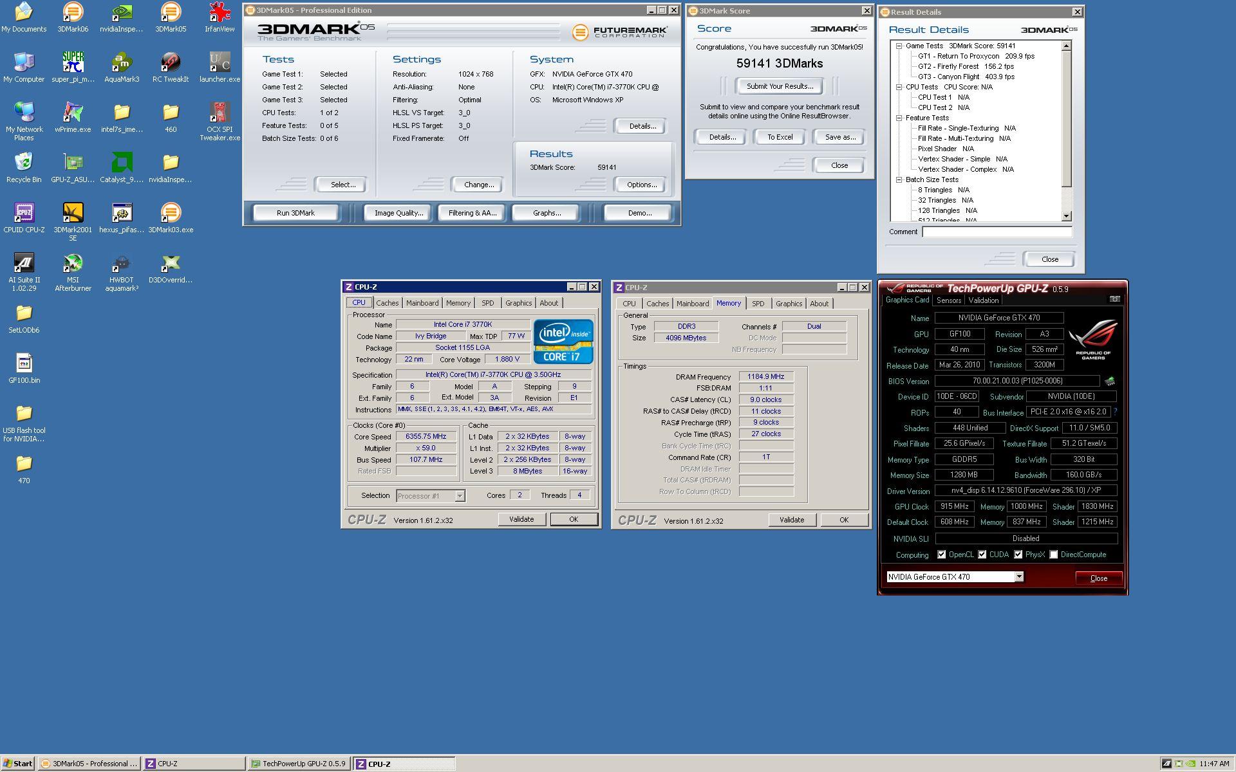This screenshot has height=772, width=1236.
Task: Open the Processor #1 selection dropdown
Action: point(460,496)
